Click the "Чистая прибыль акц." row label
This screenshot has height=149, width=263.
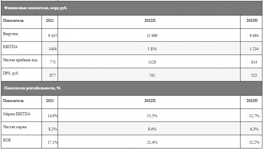tap(20, 60)
